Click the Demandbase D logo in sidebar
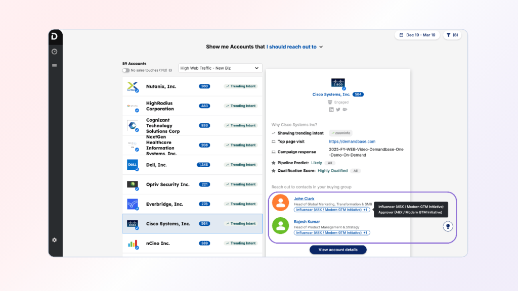The height and width of the screenshot is (291, 518). pos(55,36)
